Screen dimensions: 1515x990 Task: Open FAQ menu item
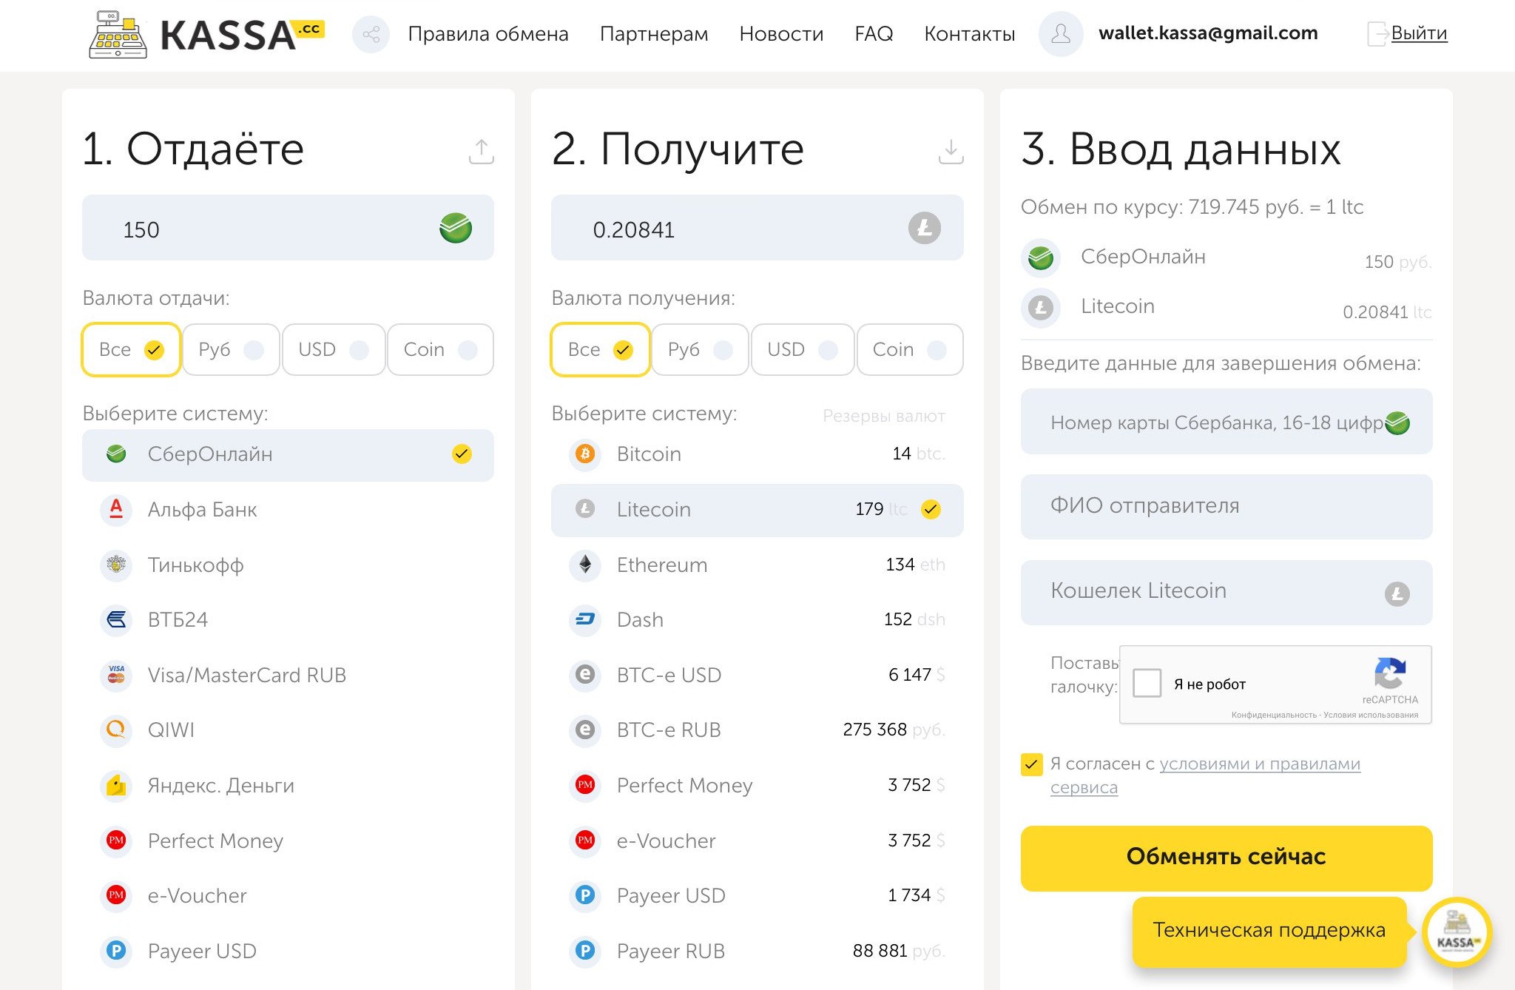pyautogui.click(x=874, y=34)
